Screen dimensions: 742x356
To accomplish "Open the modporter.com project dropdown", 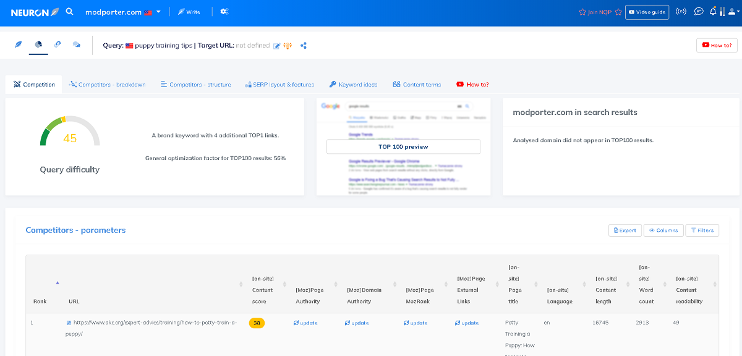I will tap(123, 12).
